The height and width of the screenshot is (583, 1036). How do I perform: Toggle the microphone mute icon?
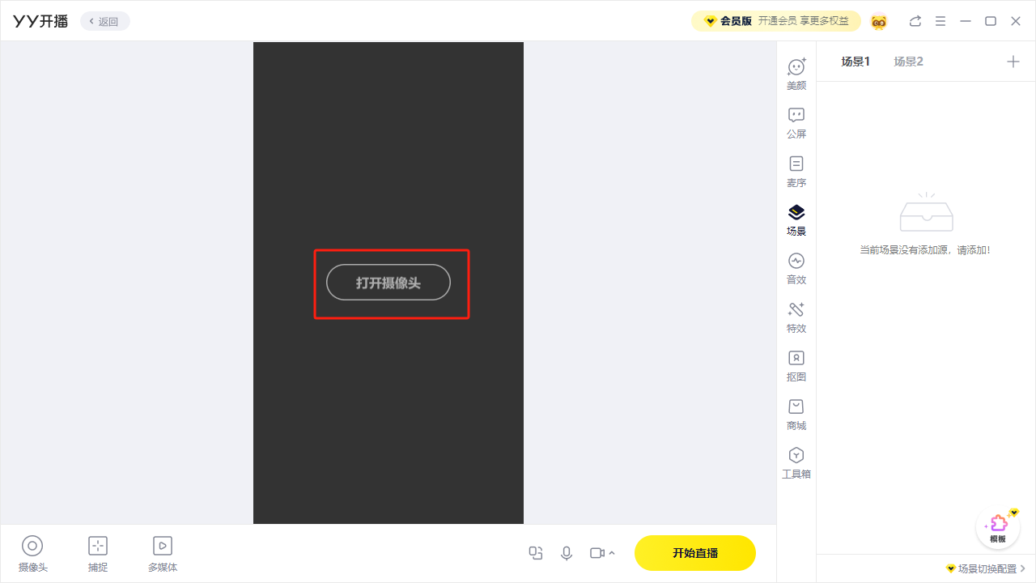[x=567, y=553]
